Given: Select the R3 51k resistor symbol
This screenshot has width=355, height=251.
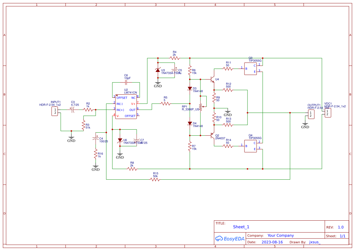Looking at the screenshot, I should [x=84, y=125].
